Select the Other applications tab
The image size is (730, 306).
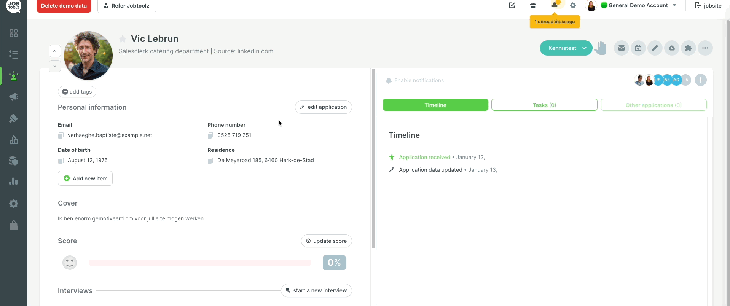653,105
